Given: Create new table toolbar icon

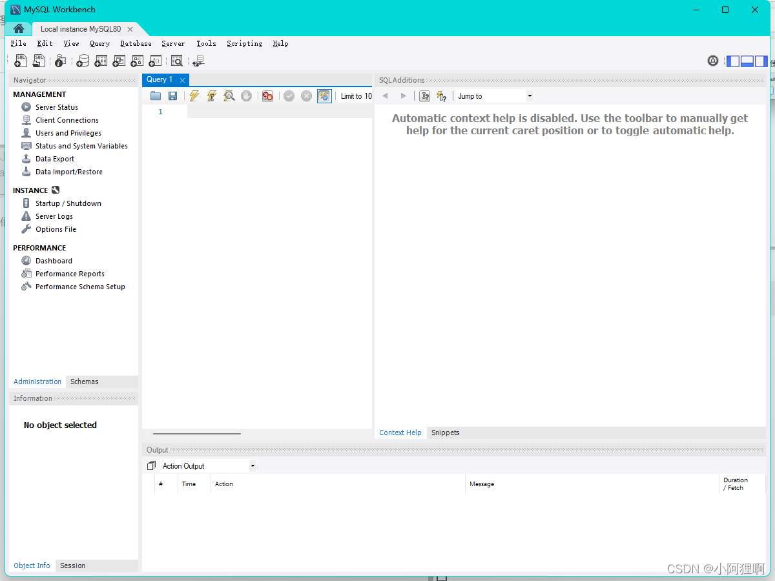Looking at the screenshot, I should pos(101,61).
